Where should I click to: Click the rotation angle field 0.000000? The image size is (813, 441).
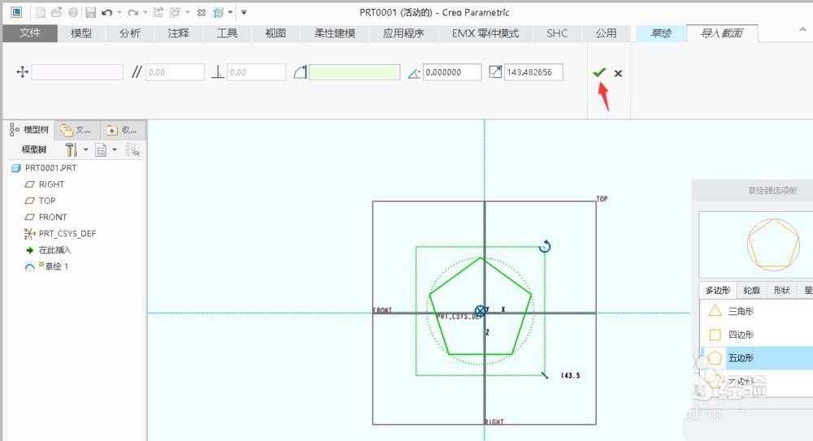tap(452, 72)
